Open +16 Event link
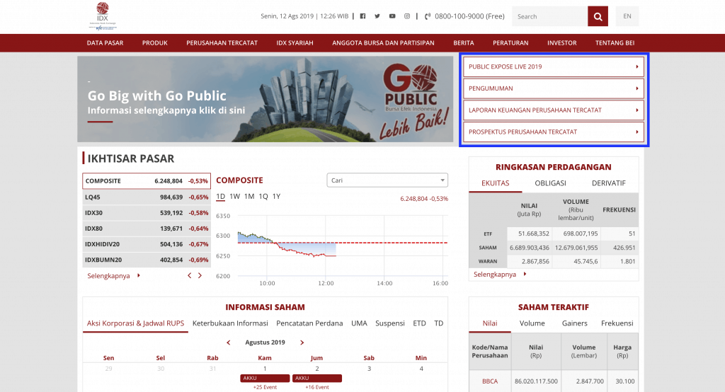The width and height of the screenshot is (725, 392). pyautogui.click(x=317, y=387)
